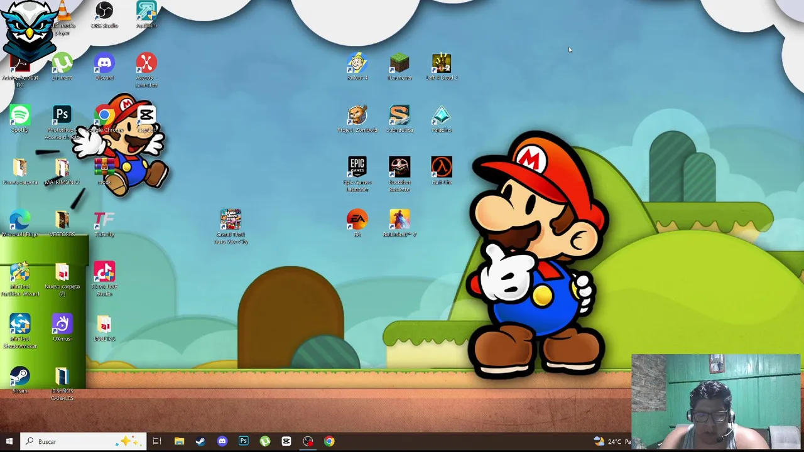Open Google Chrome from the taskbar

click(329, 441)
